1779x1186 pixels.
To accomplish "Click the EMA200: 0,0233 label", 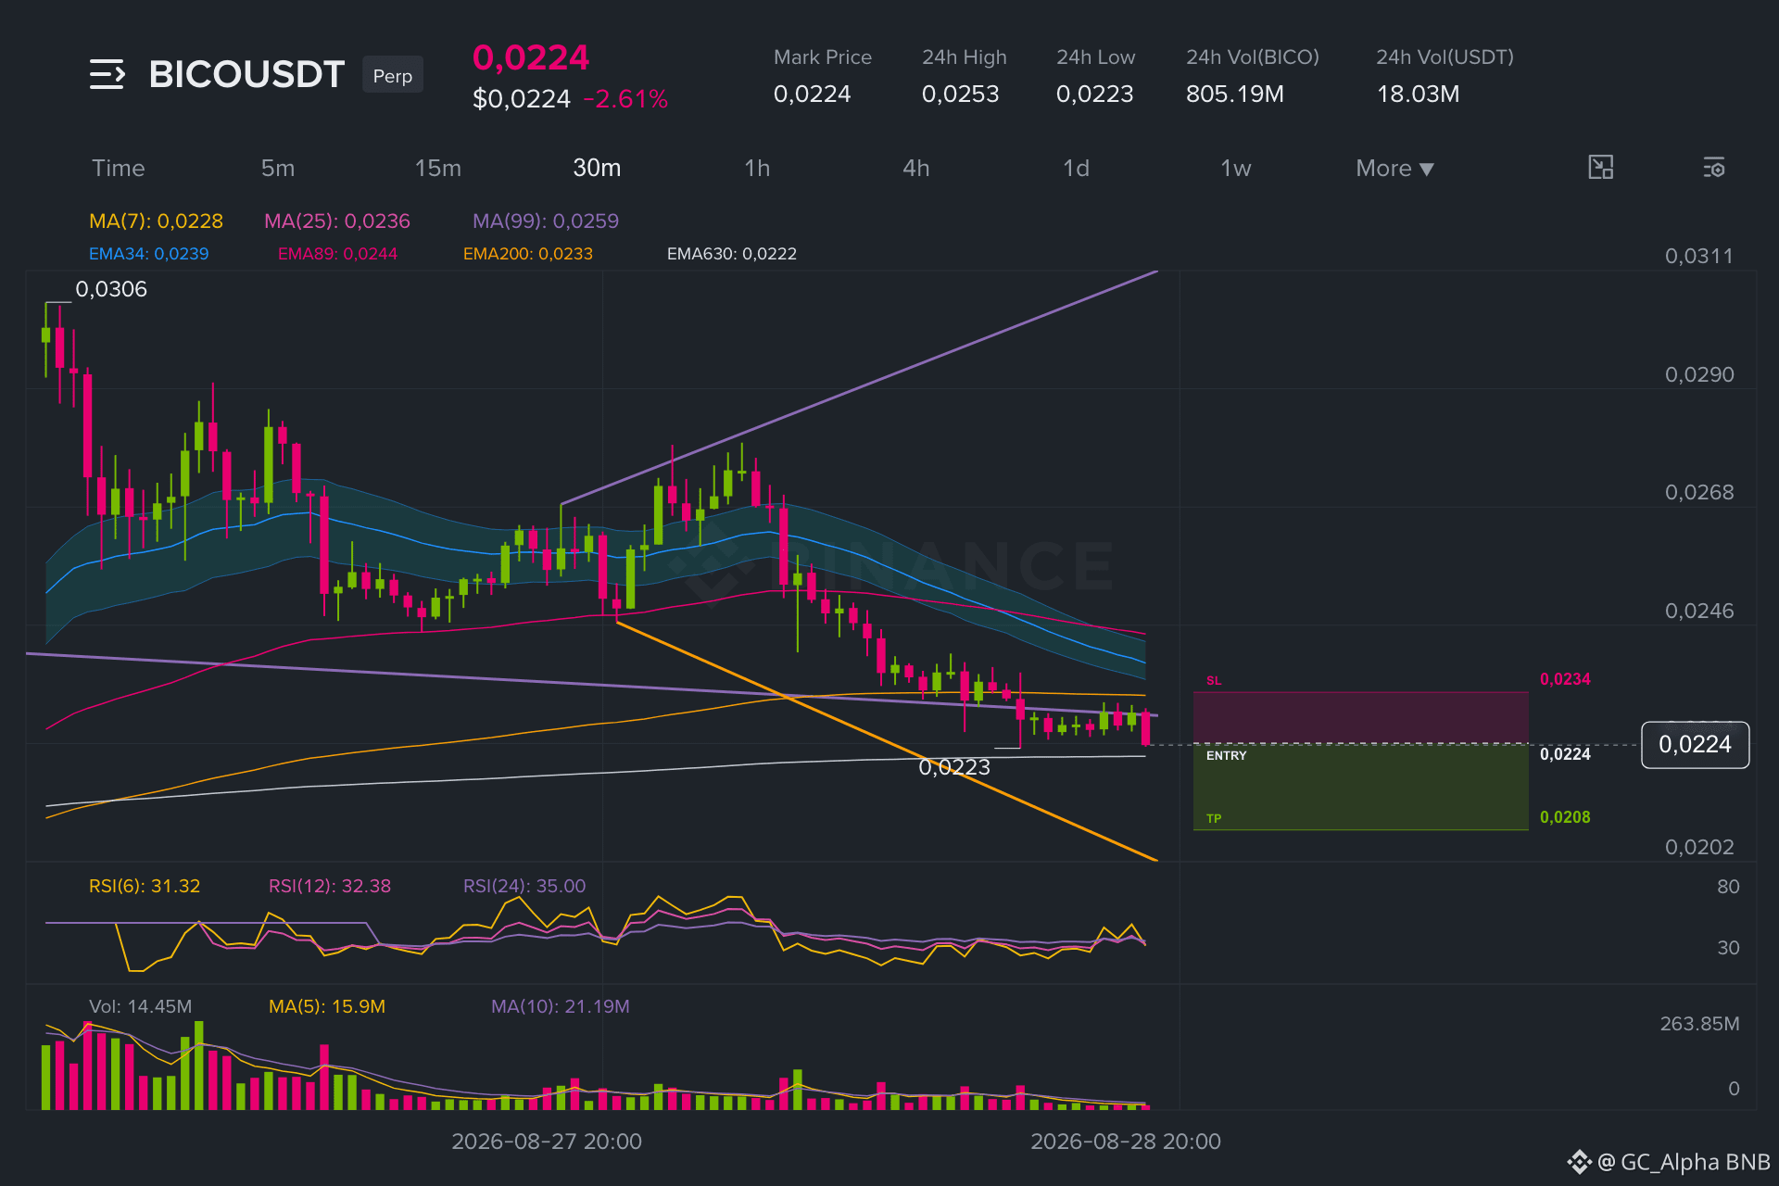I will (x=528, y=253).
